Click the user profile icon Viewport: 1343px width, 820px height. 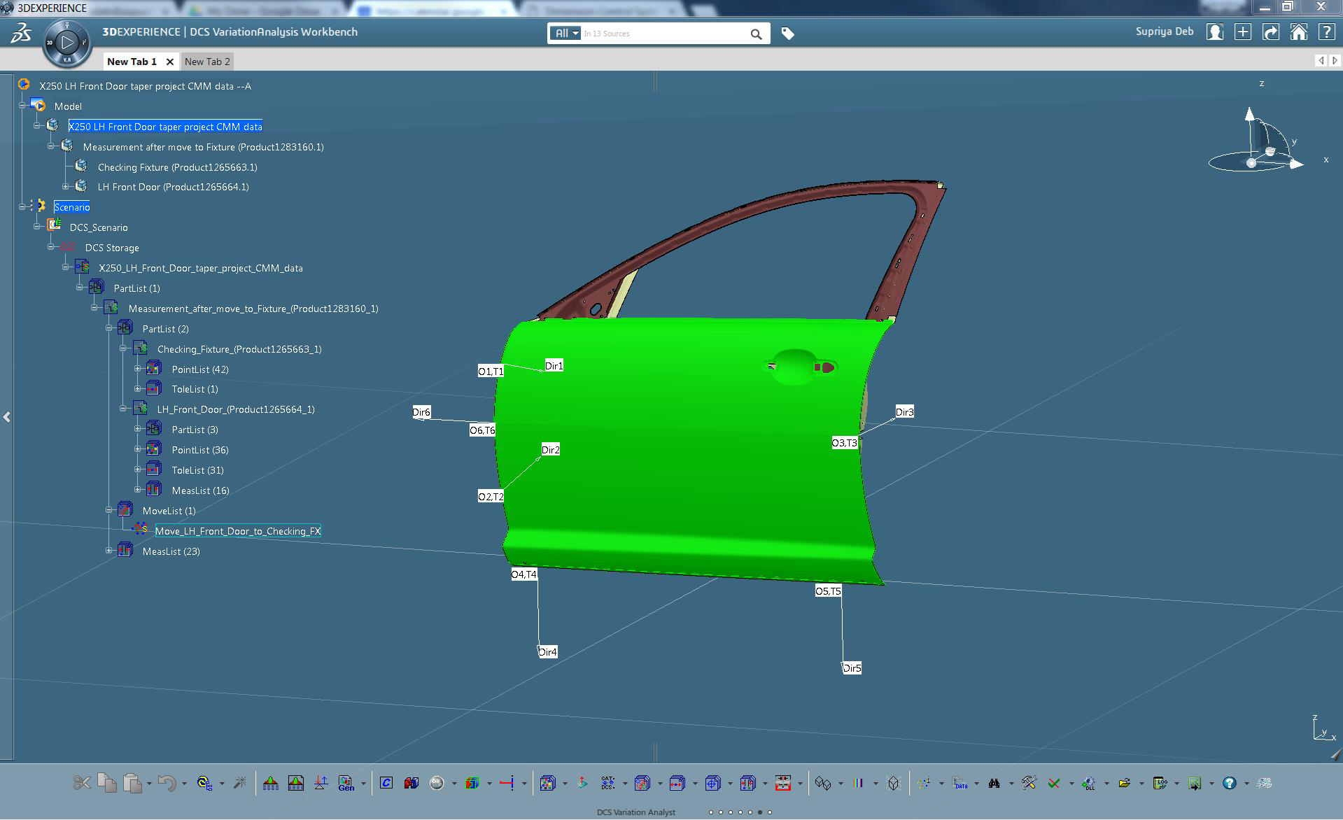(x=1215, y=32)
